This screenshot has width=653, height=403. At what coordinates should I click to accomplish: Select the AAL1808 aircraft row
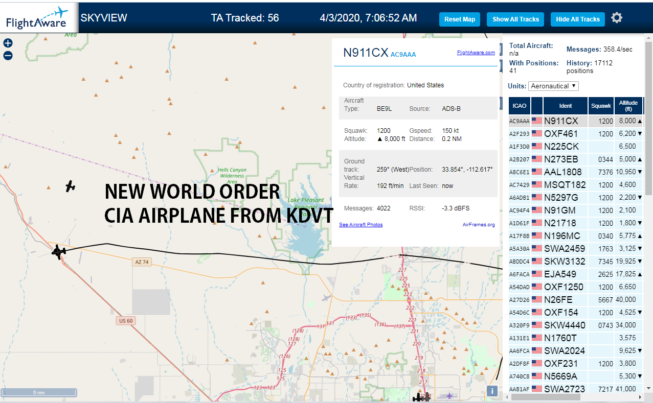(576, 172)
